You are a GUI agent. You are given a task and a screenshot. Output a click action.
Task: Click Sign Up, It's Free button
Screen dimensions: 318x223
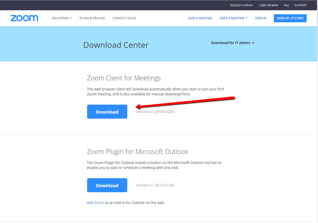pos(290,18)
